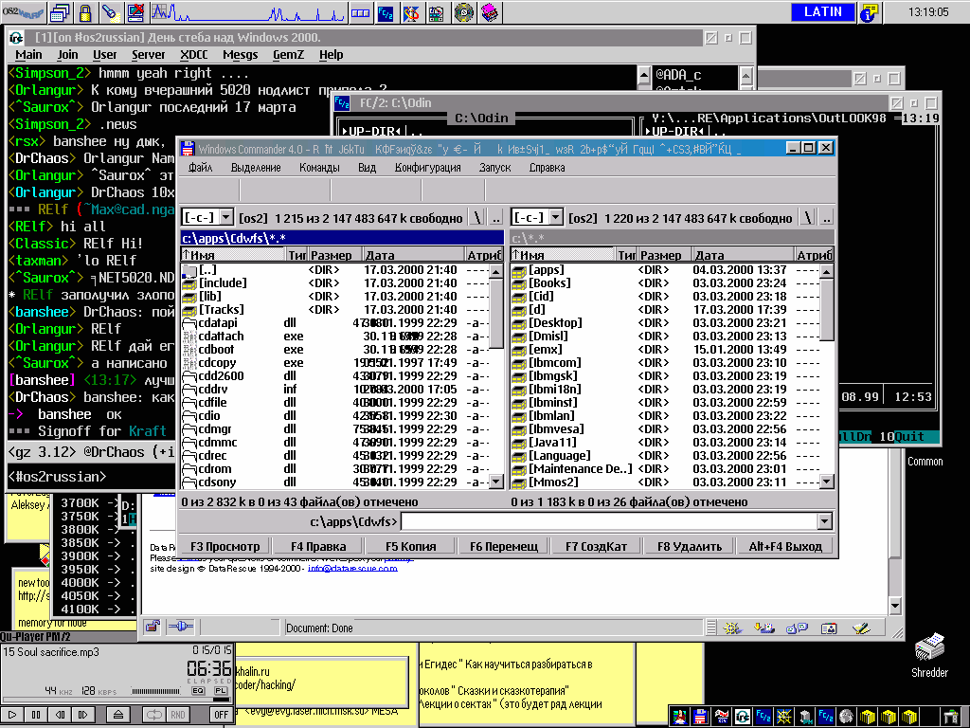
Task: Open the GemZ menu in the IRC window
Action: coord(288,54)
